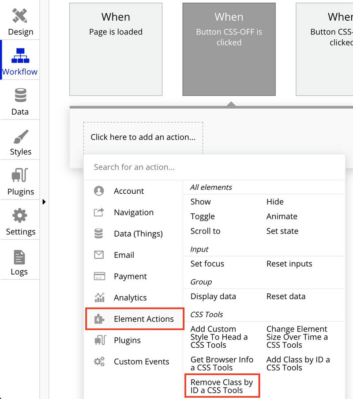353x399 pixels.
Task: Expand the collapsed side panel arrow
Action: pos(44,202)
